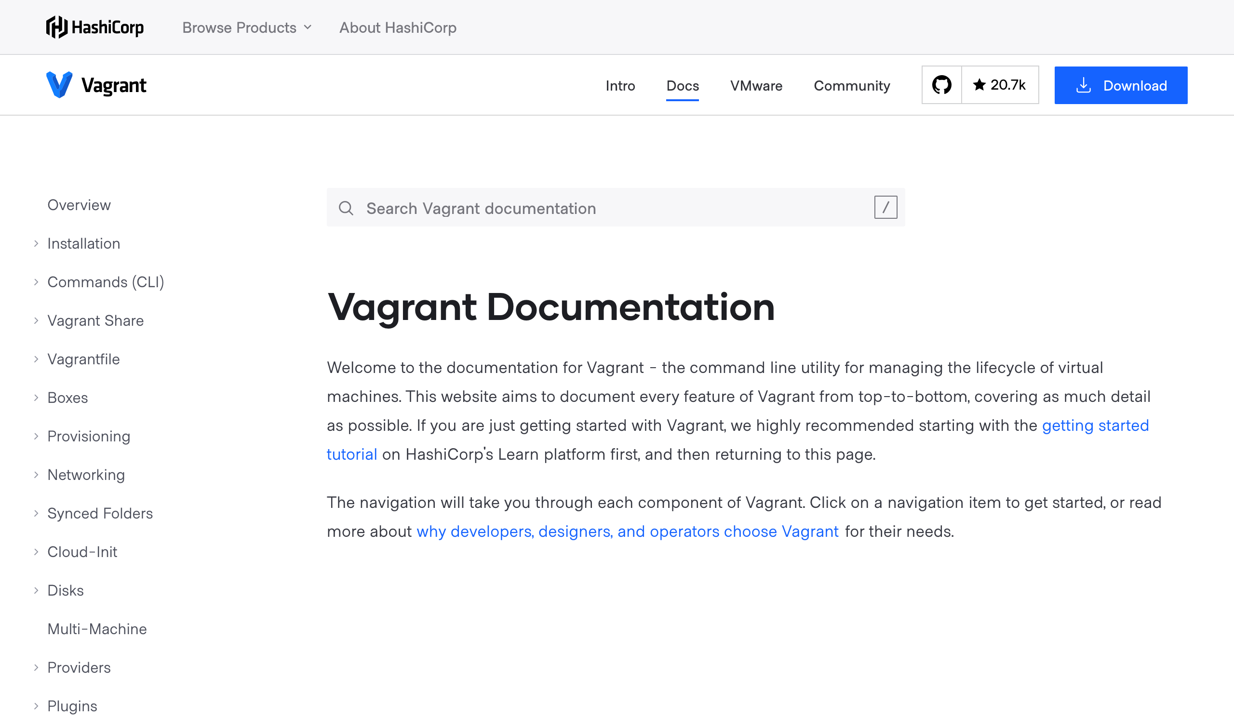Switch to the Intro tab
The height and width of the screenshot is (718, 1234).
click(x=620, y=86)
